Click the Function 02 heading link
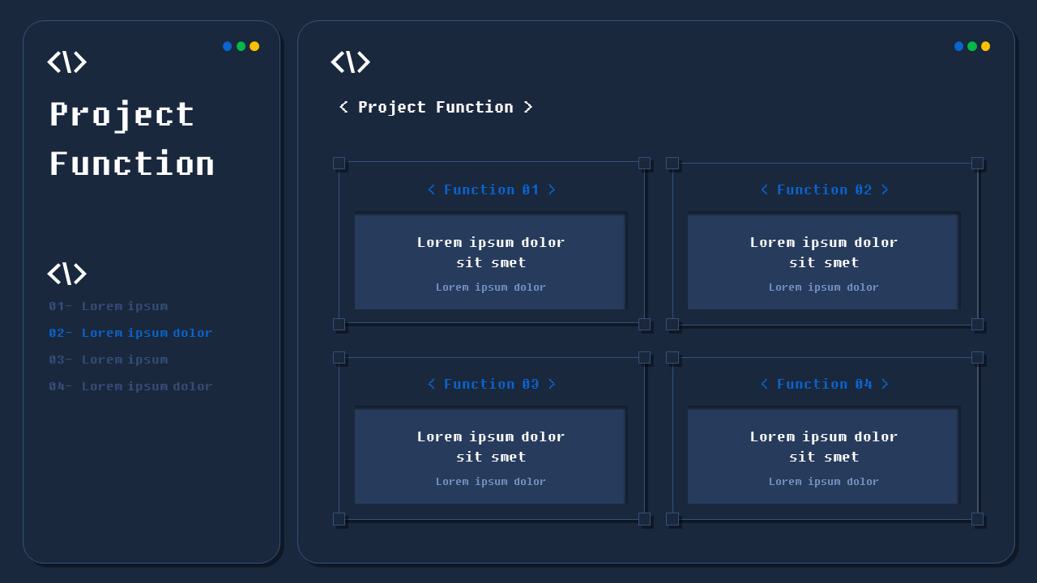This screenshot has width=1037, height=583. tap(824, 189)
